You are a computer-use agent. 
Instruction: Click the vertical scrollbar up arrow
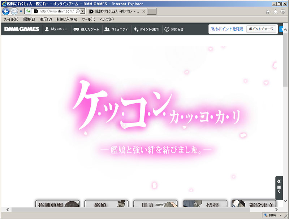click(x=285, y=30)
